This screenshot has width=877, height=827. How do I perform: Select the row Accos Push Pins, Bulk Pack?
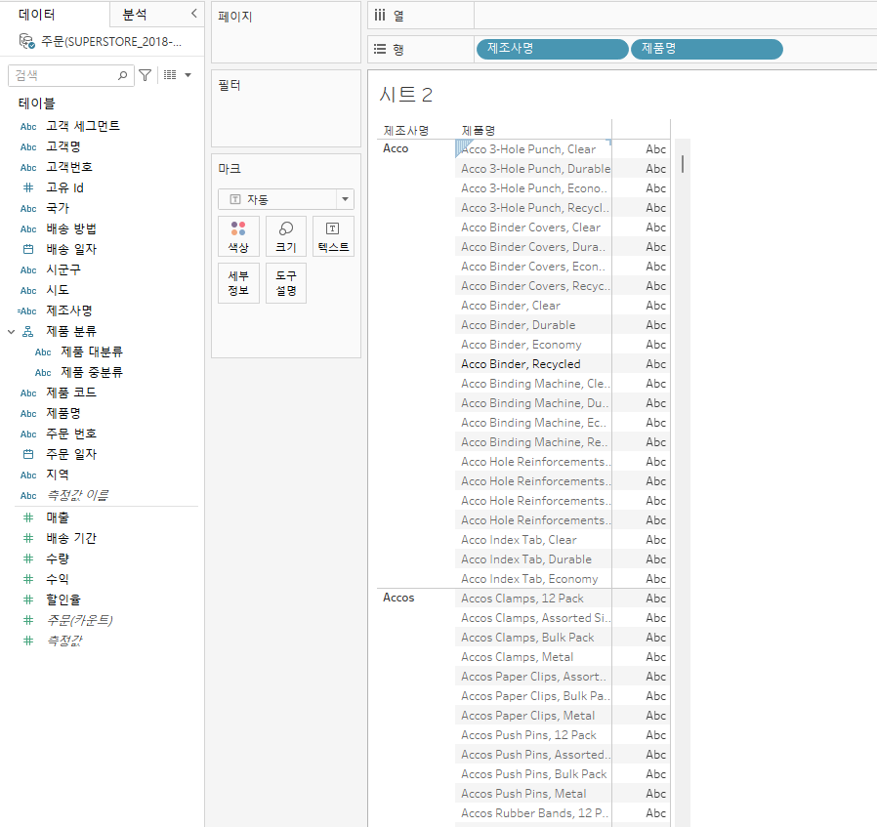[533, 774]
